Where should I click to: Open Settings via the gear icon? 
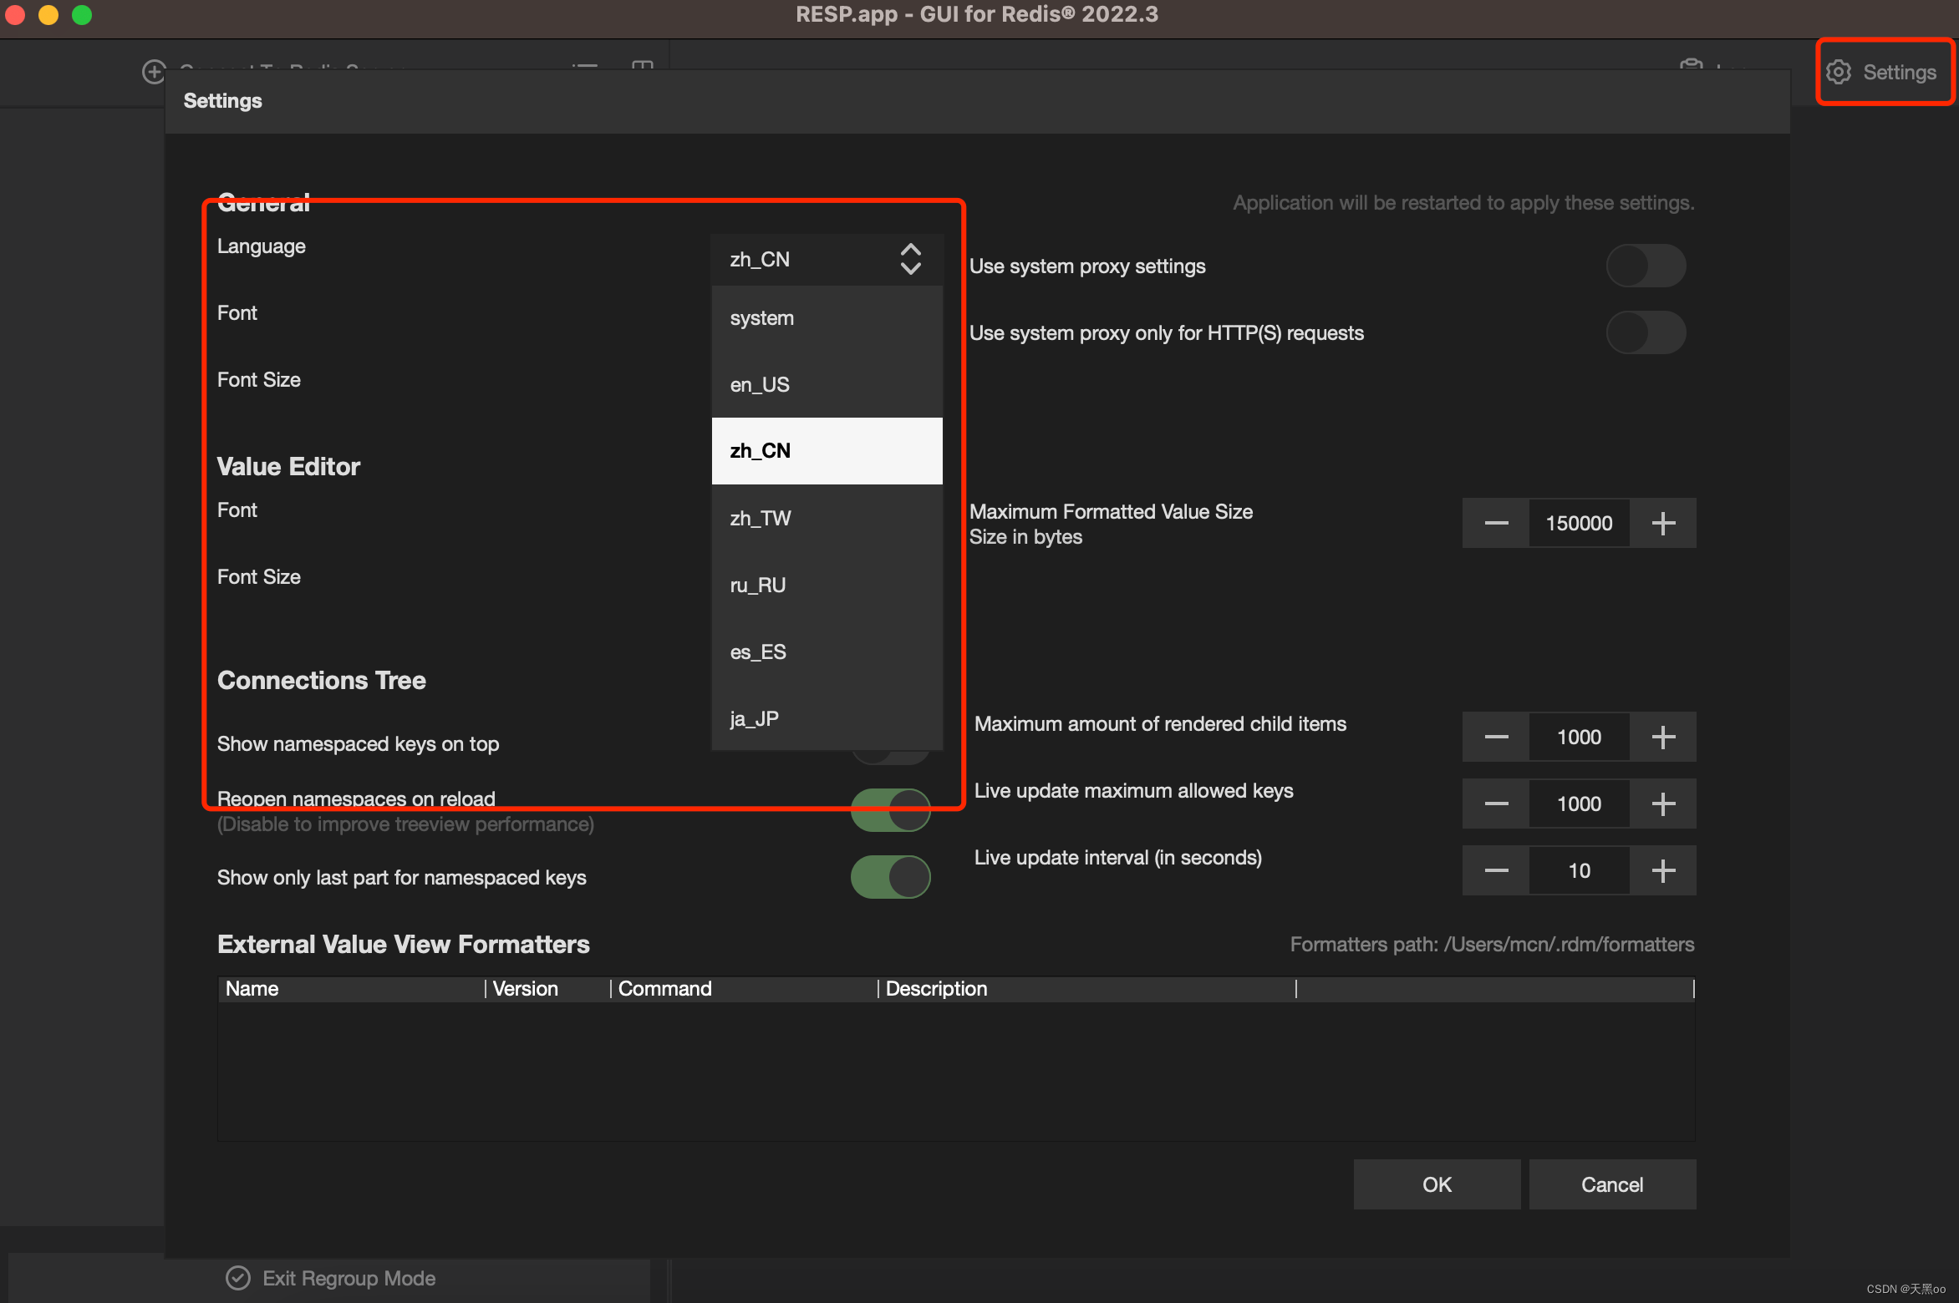[1839, 72]
